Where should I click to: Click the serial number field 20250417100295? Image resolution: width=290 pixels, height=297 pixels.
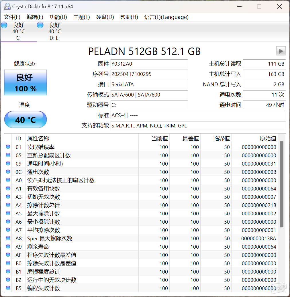(149, 74)
